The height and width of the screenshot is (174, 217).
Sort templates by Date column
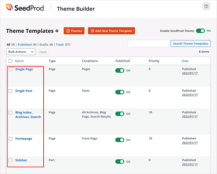click(x=185, y=61)
